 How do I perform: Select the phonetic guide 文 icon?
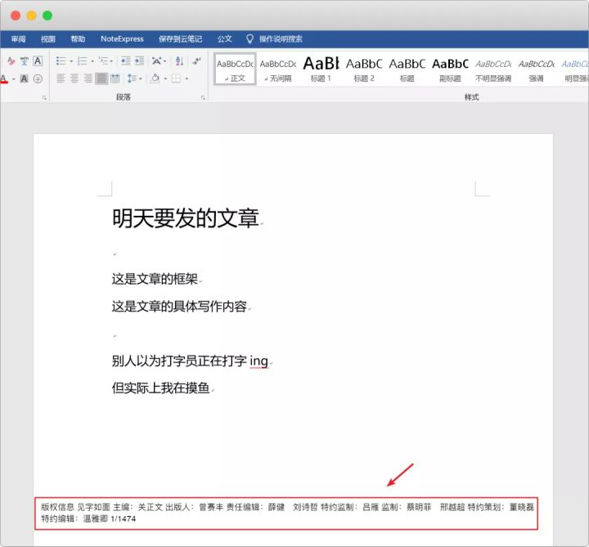[x=25, y=61]
